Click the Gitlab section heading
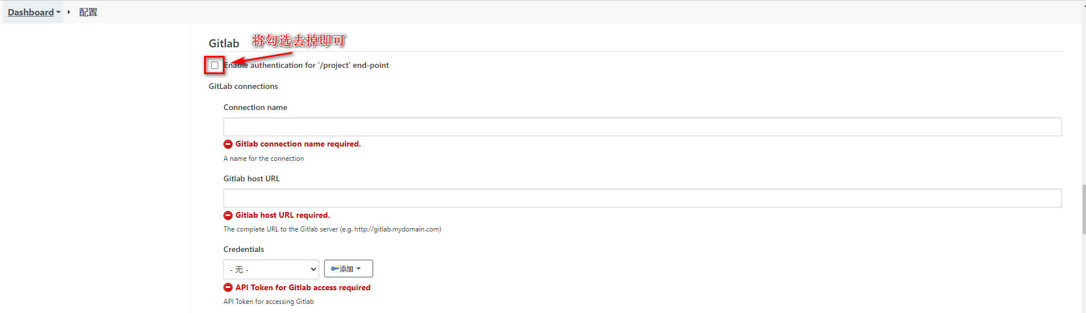1086x313 pixels. point(223,43)
